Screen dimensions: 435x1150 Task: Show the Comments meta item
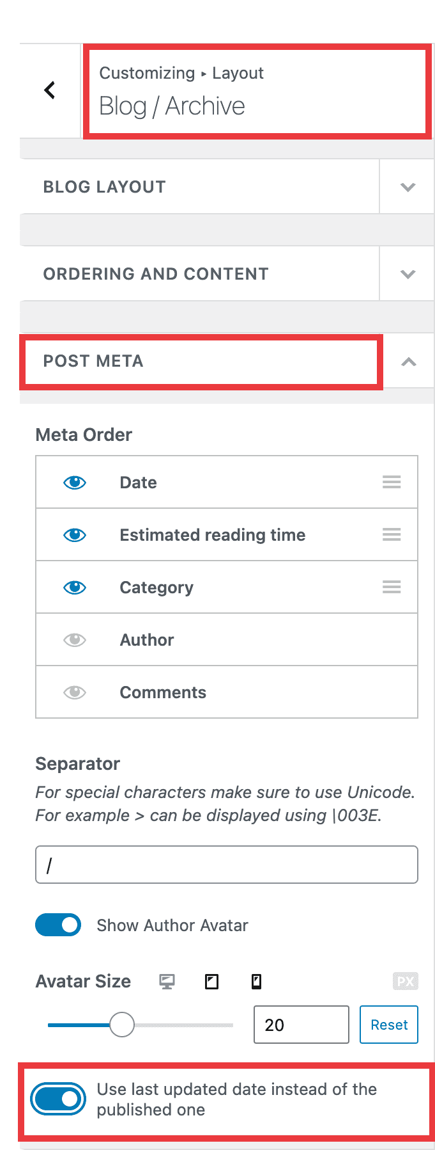(x=75, y=692)
